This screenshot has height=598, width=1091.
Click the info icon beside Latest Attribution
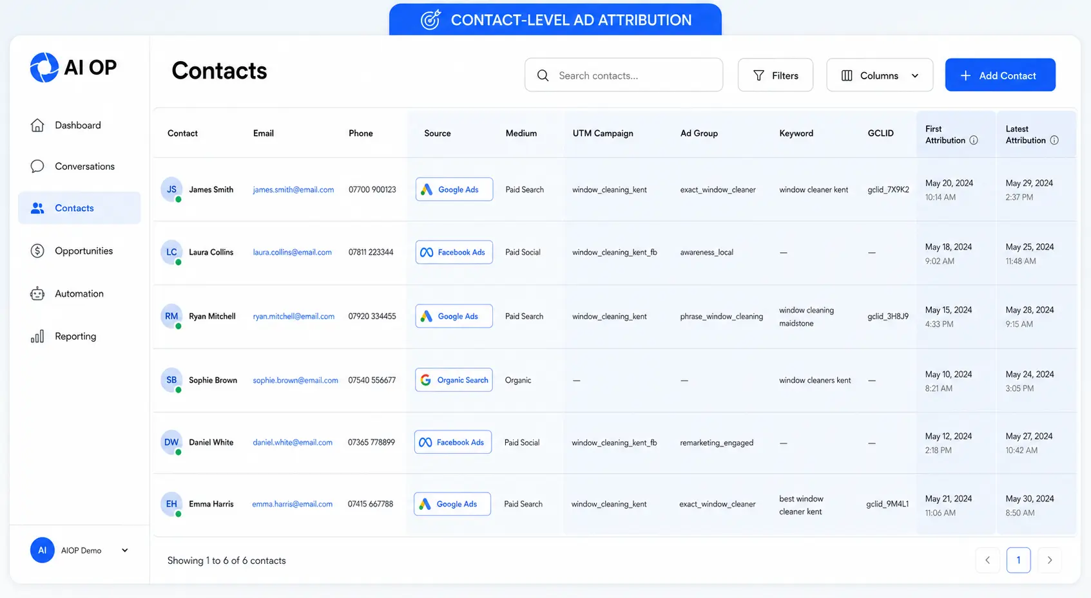(1054, 140)
